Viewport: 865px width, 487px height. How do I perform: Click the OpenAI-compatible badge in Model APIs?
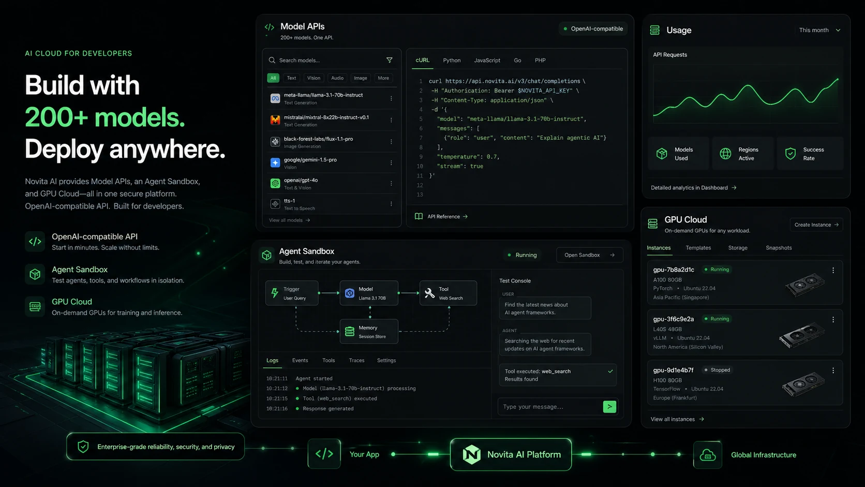593,29
